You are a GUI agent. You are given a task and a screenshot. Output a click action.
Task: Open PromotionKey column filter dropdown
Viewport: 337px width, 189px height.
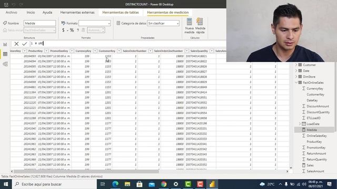click(x=72, y=51)
